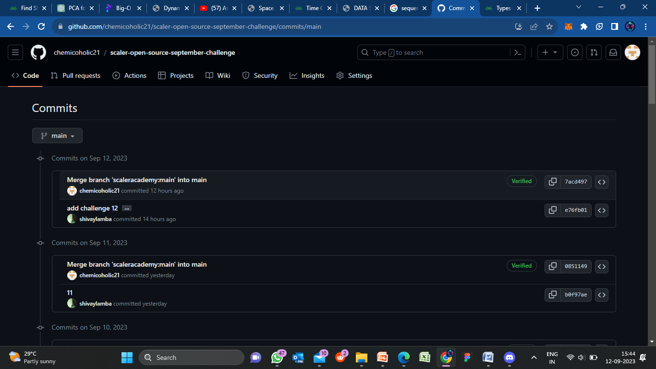Open the notifications inbox icon
This screenshot has width=656, height=369.
[613, 52]
